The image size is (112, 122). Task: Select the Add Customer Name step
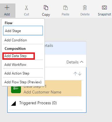coord(45,88)
